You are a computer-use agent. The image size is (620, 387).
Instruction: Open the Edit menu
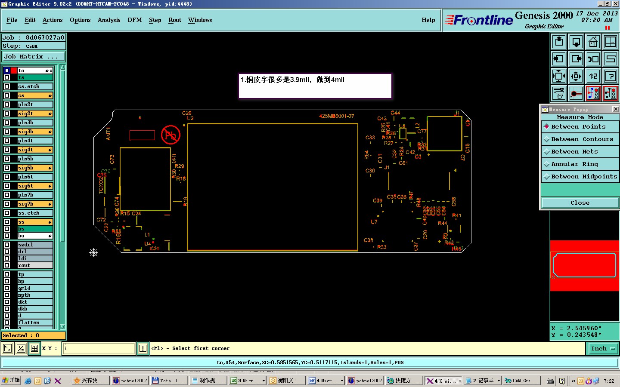[x=30, y=20]
